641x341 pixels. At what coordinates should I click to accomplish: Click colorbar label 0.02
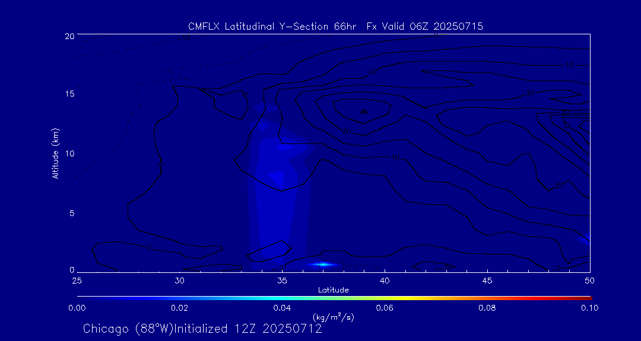tap(179, 308)
